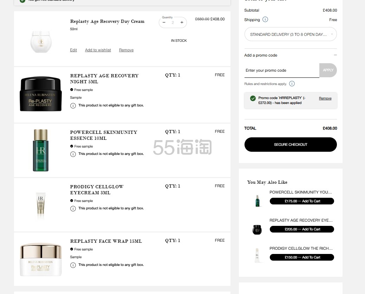
Task: Click the Replasty Face Wrap jar image
Action: (41, 260)
